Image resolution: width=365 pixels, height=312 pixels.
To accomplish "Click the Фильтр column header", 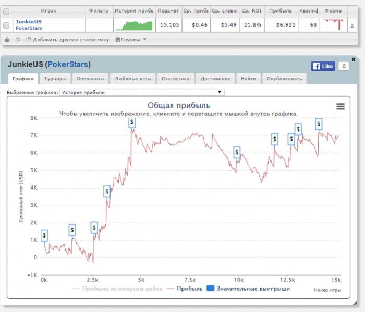I will pos(99,11).
